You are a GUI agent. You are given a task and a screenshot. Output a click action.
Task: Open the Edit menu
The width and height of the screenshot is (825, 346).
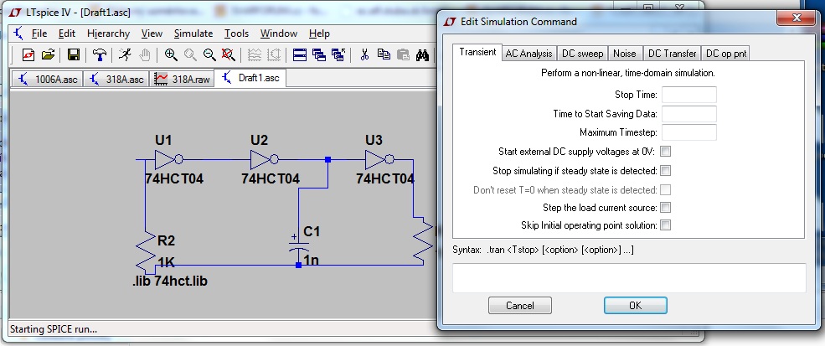point(67,34)
